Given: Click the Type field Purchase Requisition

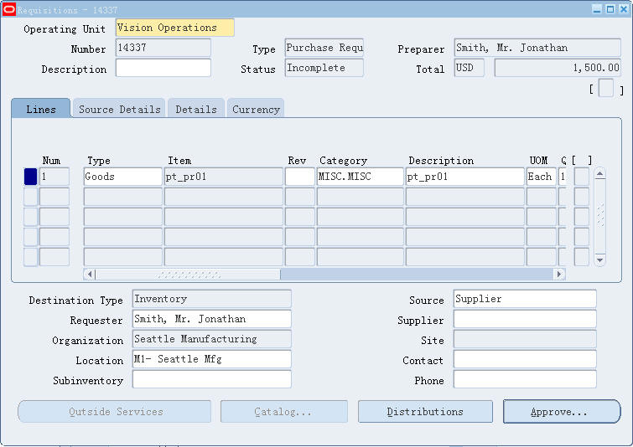Looking at the screenshot, I should (324, 48).
